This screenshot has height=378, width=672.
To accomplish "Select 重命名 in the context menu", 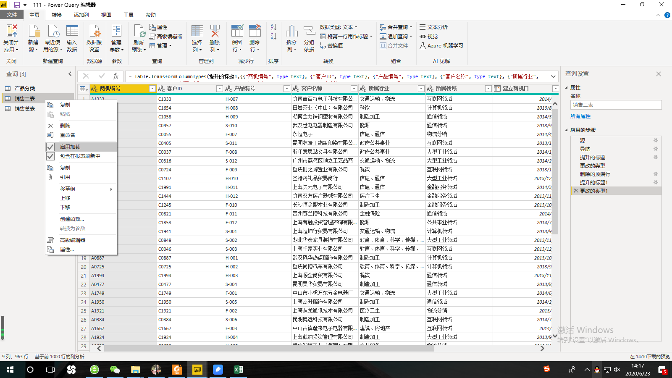I will point(81,135).
